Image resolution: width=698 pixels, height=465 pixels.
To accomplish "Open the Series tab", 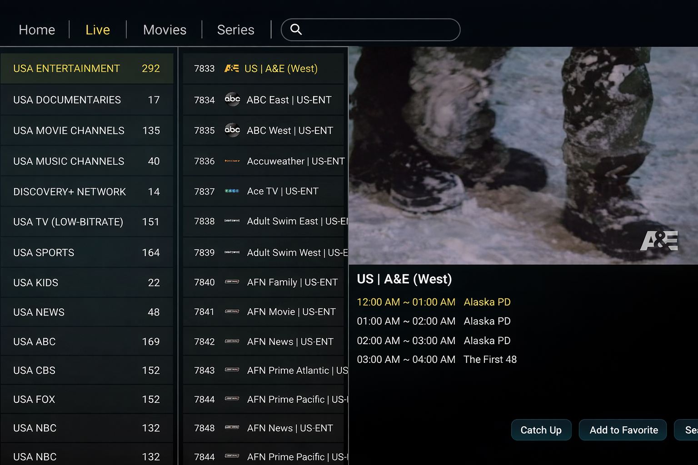I will (x=235, y=30).
